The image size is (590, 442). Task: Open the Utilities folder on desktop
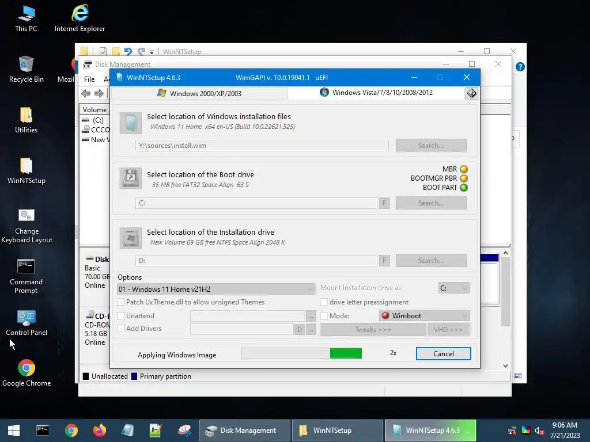[26, 120]
